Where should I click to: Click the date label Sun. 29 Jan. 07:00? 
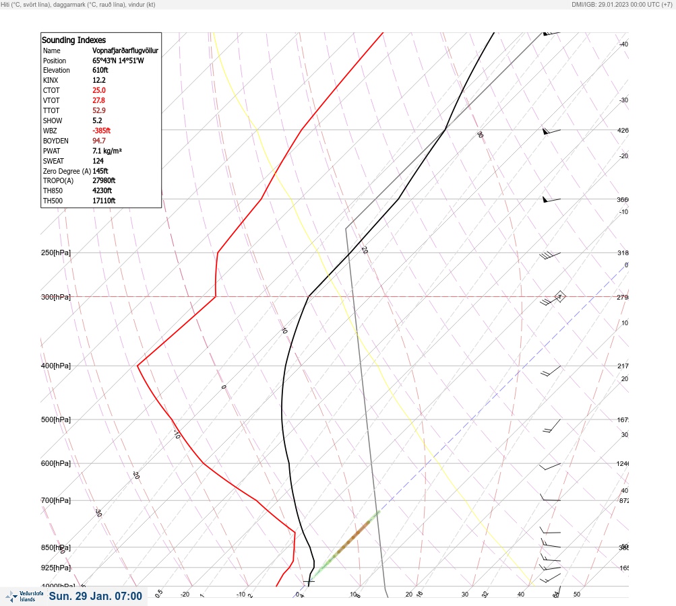click(x=95, y=596)
